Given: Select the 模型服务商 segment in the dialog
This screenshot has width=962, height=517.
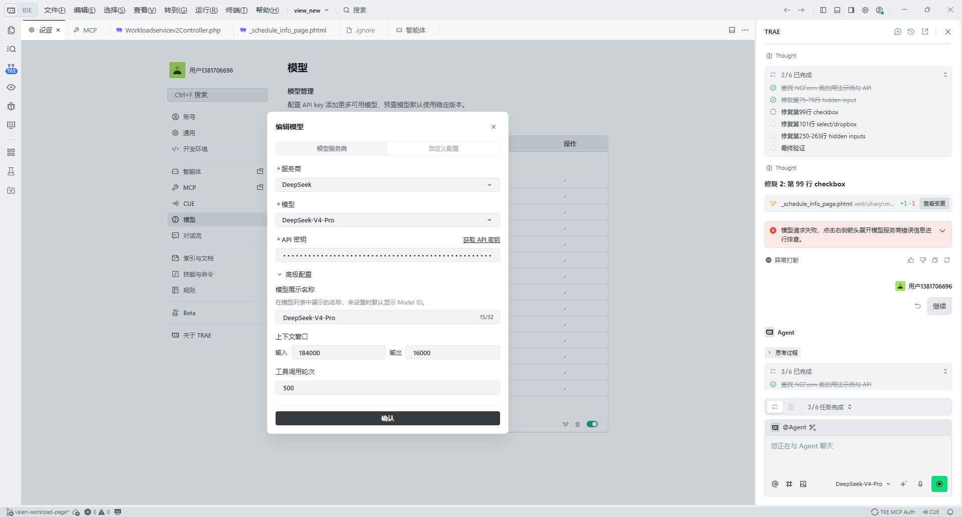Looking at the screenshot, I should click(x=332, y=149).
